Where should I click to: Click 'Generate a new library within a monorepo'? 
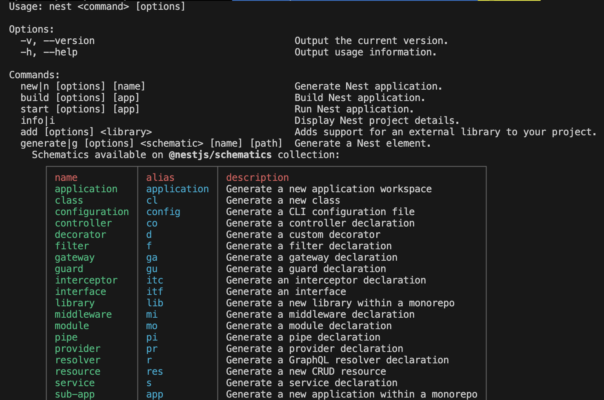coord(340,303)
